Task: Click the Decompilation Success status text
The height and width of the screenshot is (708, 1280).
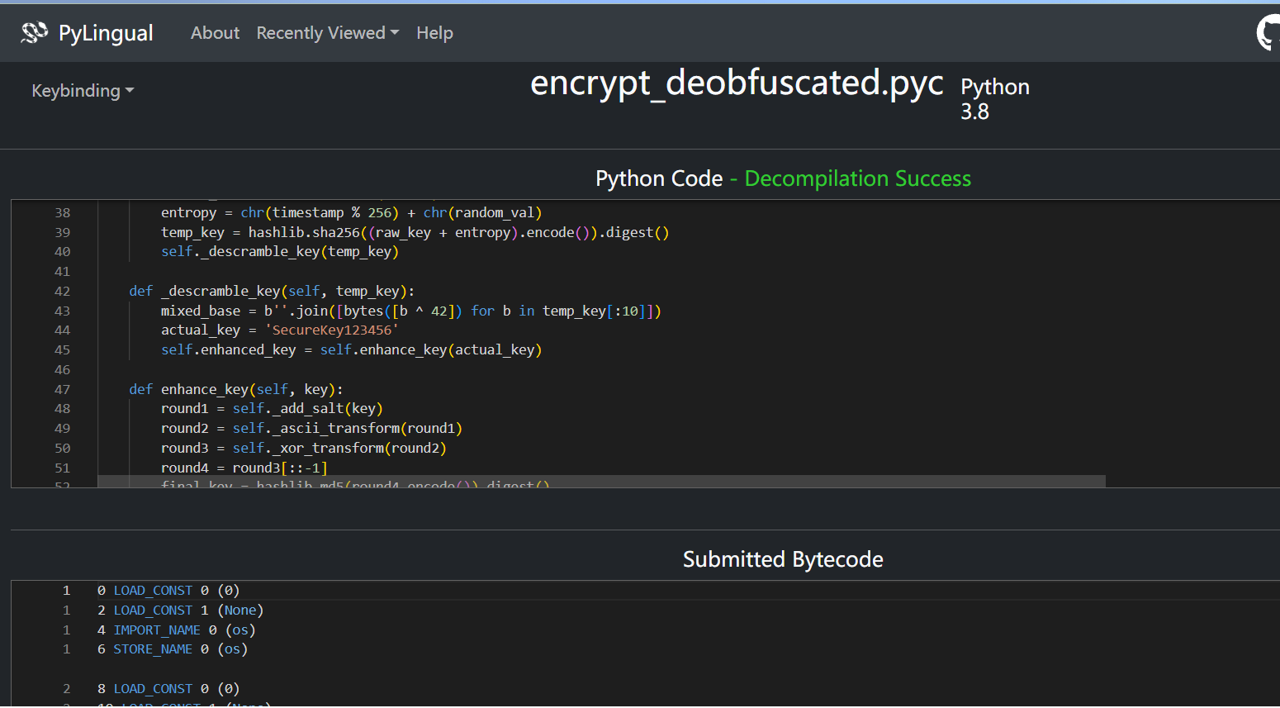Action: (857, 178)
